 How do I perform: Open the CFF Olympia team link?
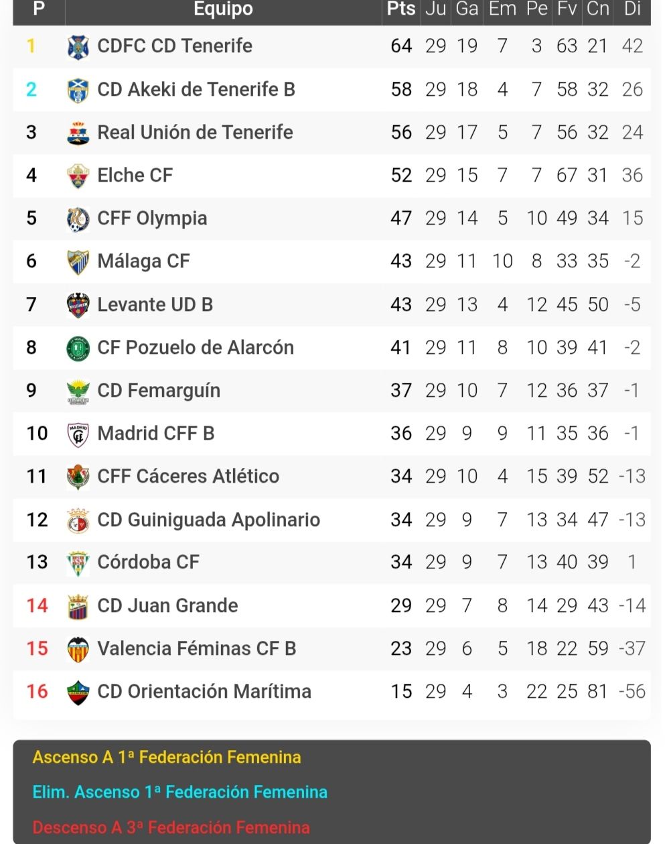coord(152,219)
